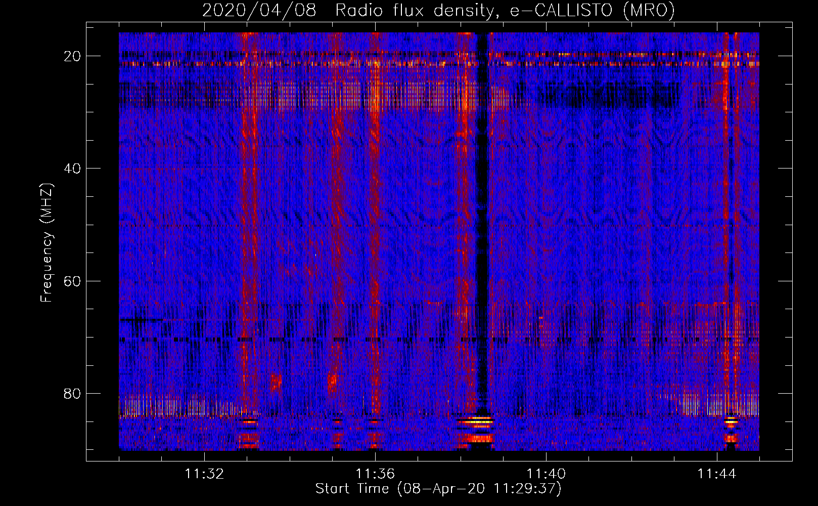The image size is (818, 506).
Task: Click the 11:36 time tick label
Action: (x=375, y=474)
